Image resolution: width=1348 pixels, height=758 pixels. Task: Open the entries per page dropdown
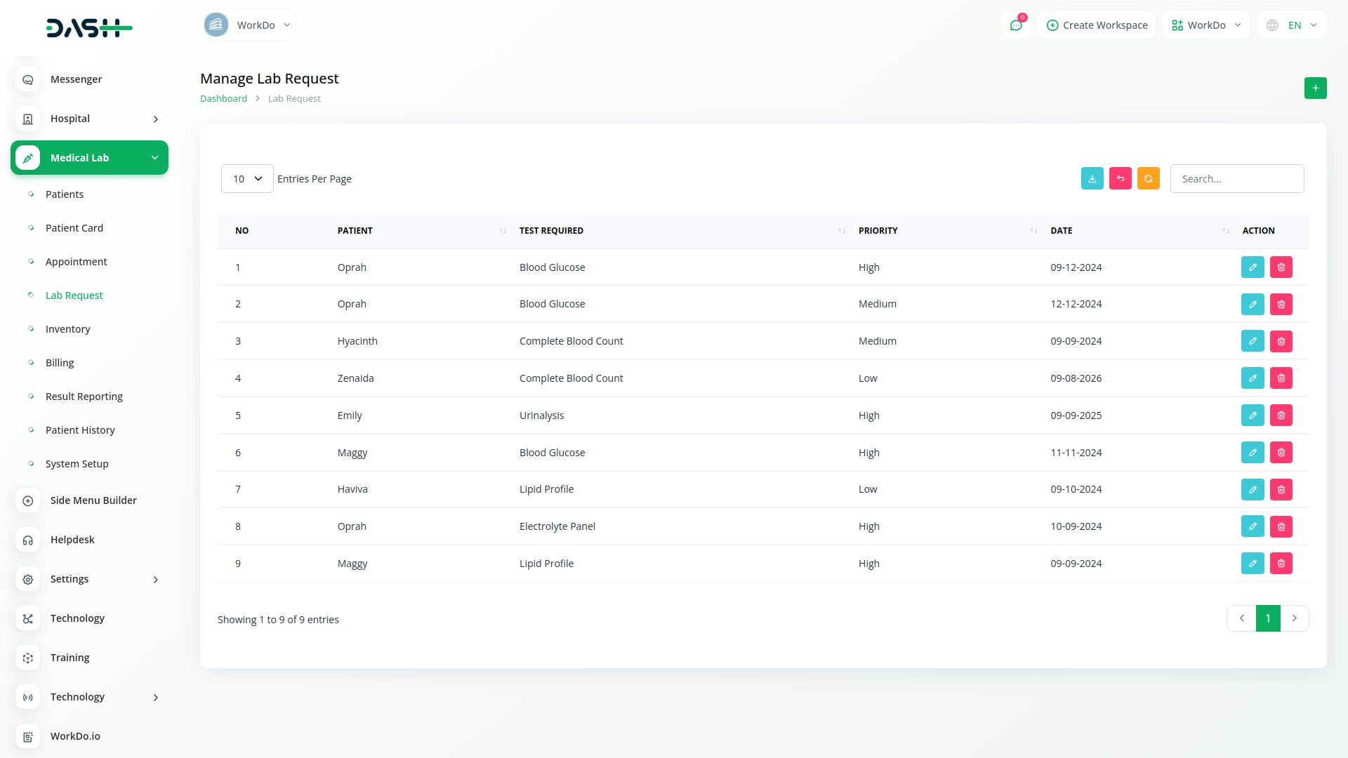click(x=247, y=179)
